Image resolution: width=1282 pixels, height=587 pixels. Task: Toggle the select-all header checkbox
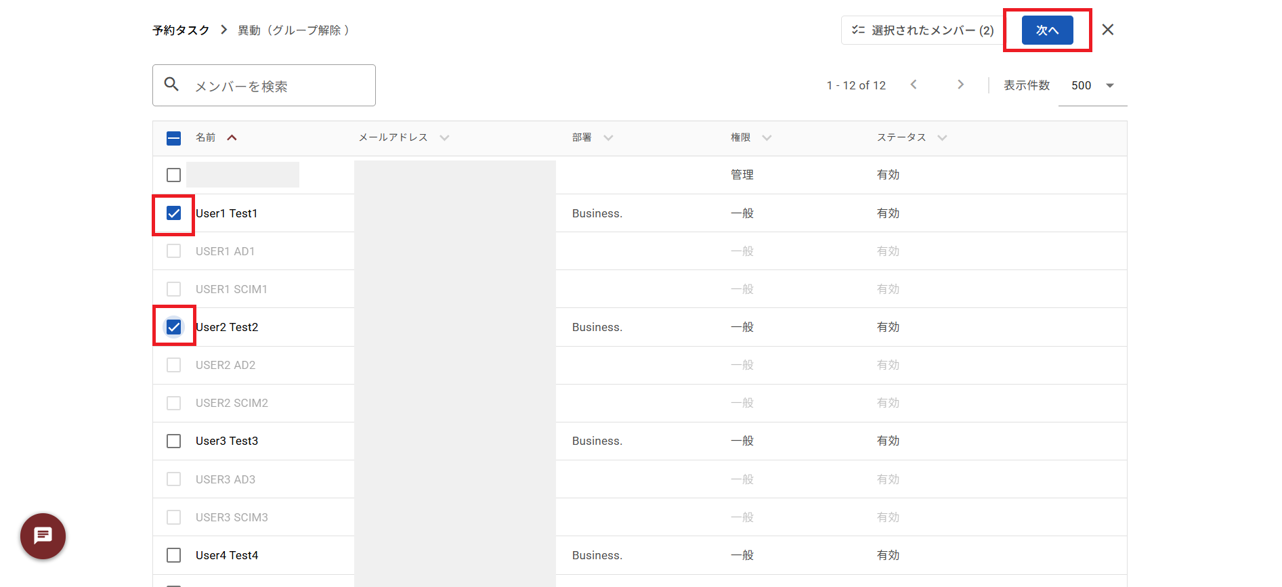pos(173,138)
